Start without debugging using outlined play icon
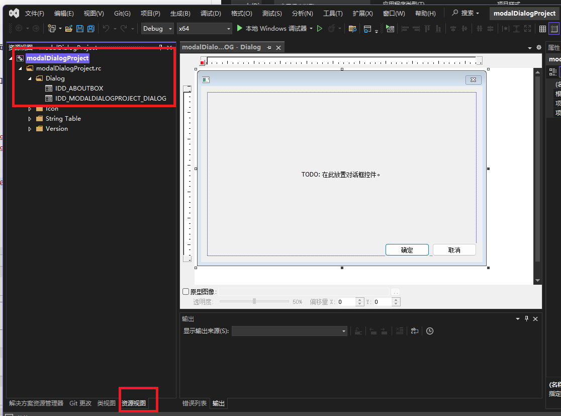This screenshot has width=561, height=416. (x=319, y=29)
